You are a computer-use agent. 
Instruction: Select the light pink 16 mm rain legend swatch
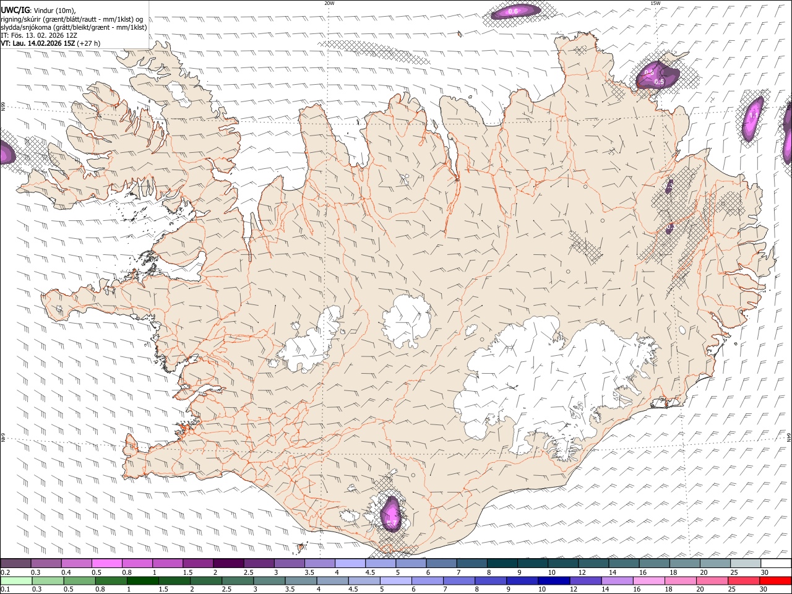pos(648,580)
